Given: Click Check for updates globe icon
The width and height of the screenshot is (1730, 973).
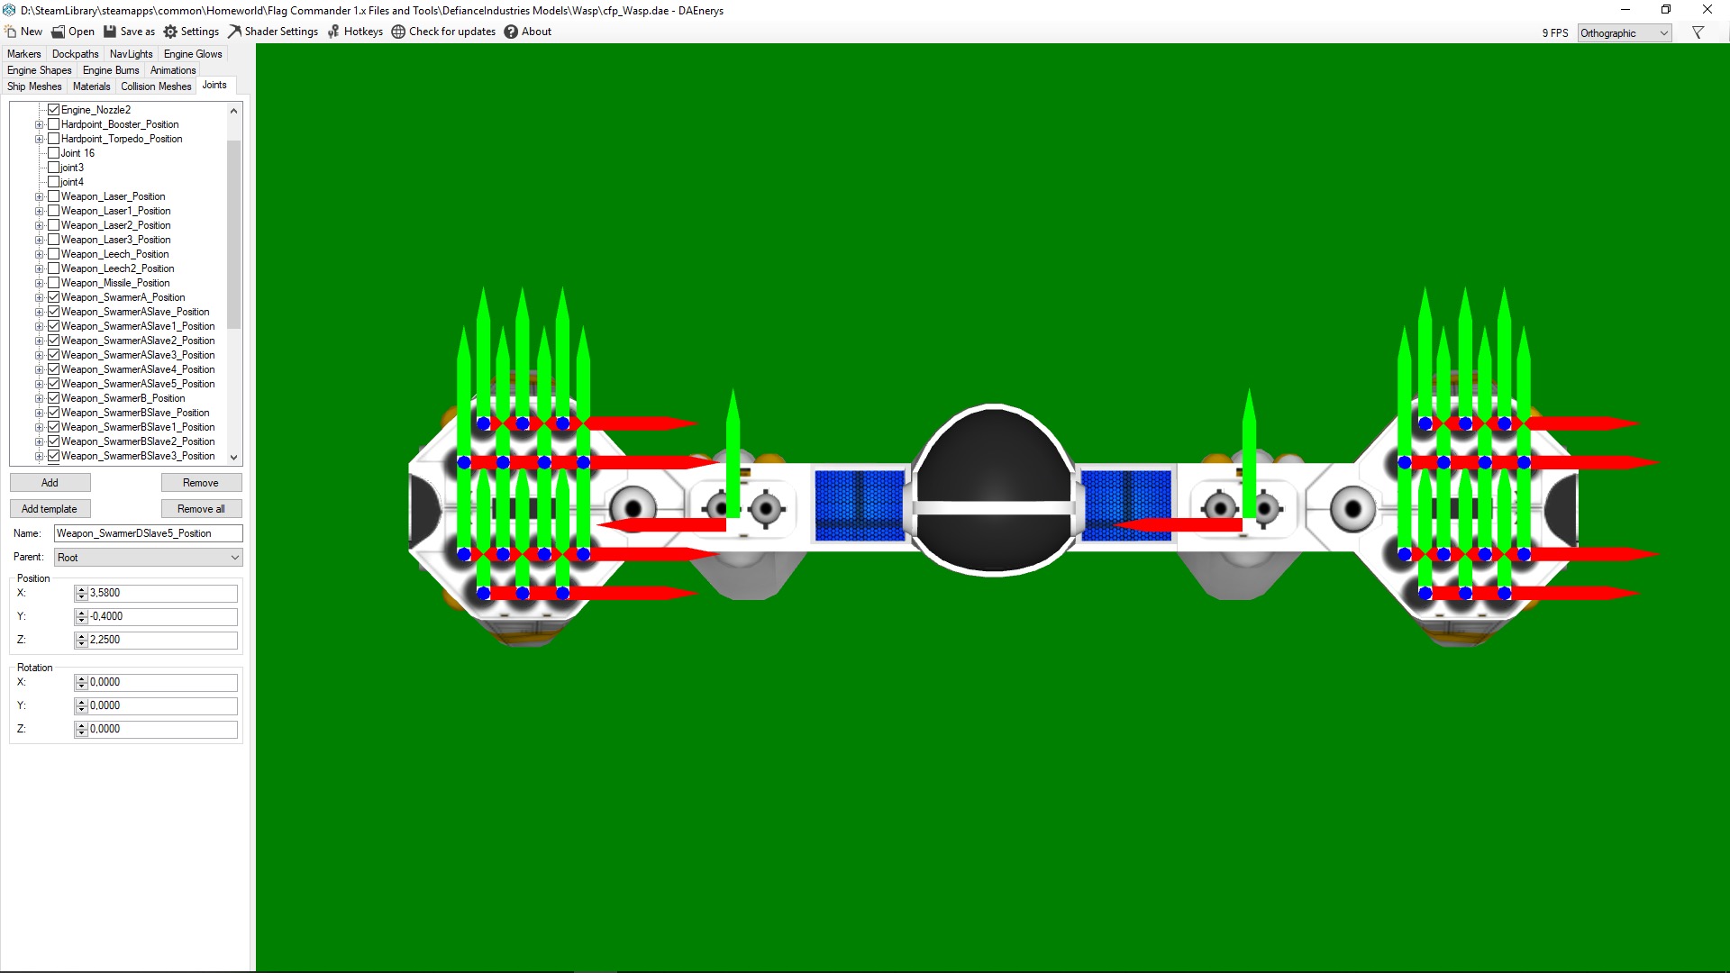Looking at the screenshot, I should [x=398, y=32].
